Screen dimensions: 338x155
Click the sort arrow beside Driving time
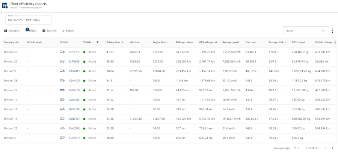pos(123,42)
